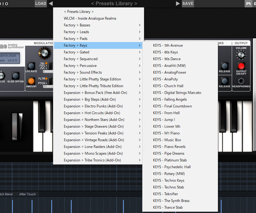Viewport: 256px width, 213px height.
Task: Turn the LFO RATE knob
Action: click(x=31, y=66)
